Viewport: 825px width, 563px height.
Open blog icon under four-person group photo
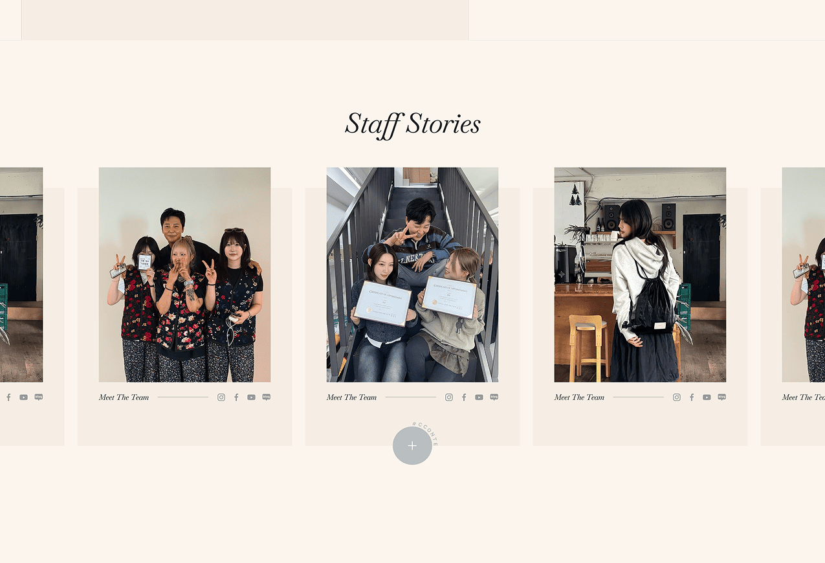point(267,397)
